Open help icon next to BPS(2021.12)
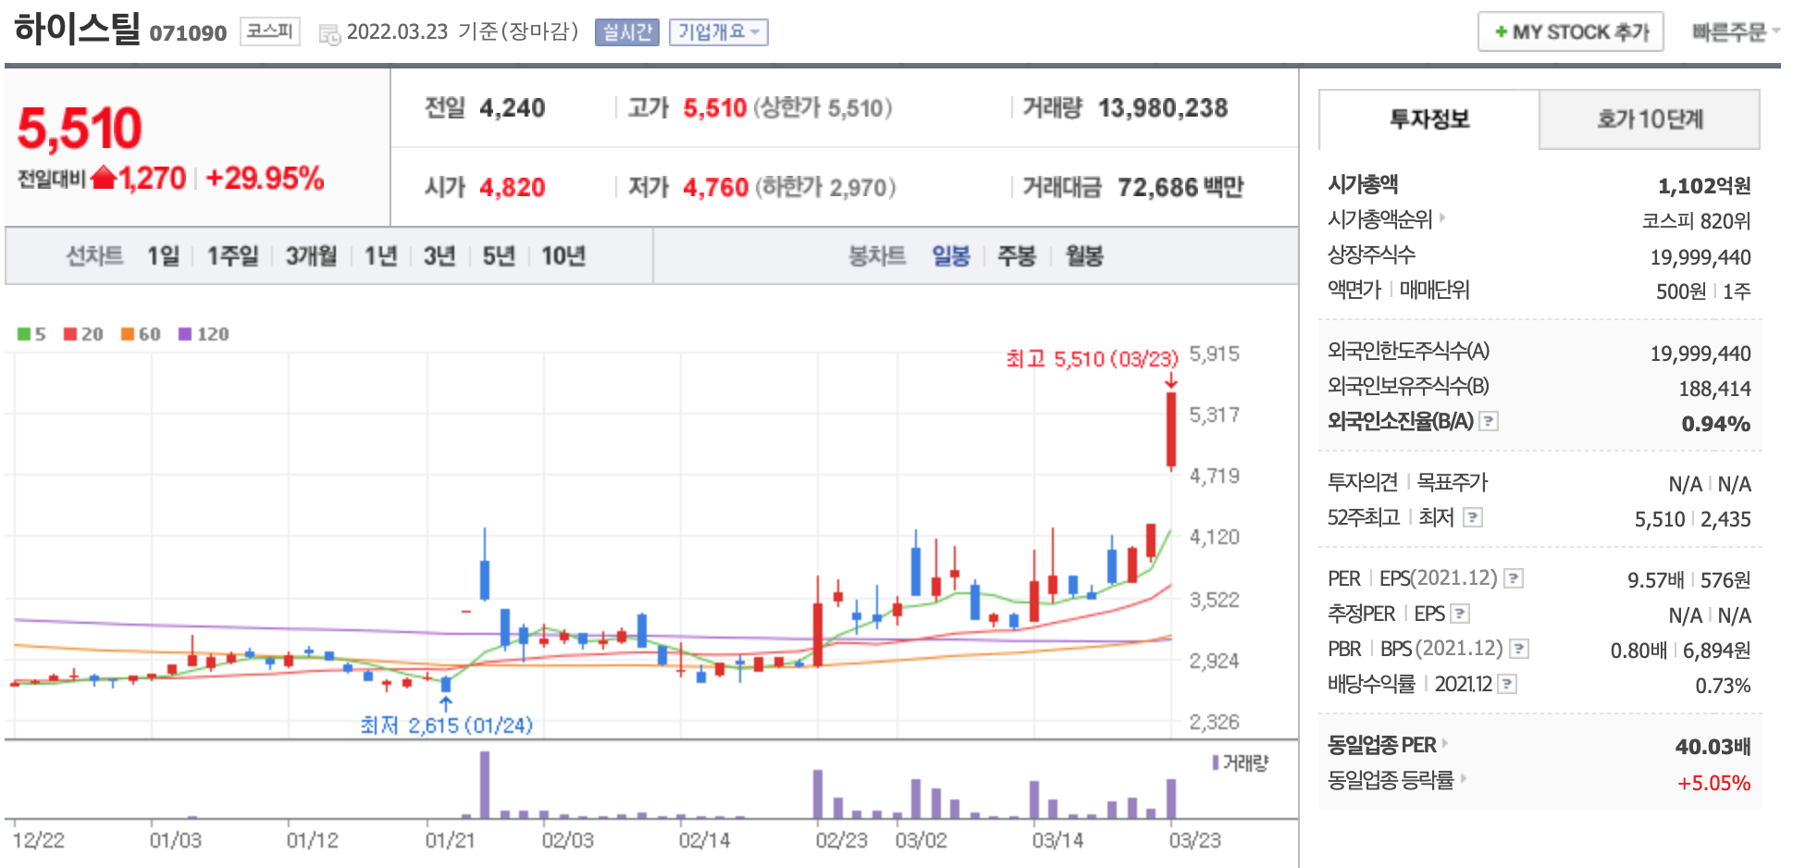Image resolution: width=1793 pixels, height=868 pixels. 1519,649
